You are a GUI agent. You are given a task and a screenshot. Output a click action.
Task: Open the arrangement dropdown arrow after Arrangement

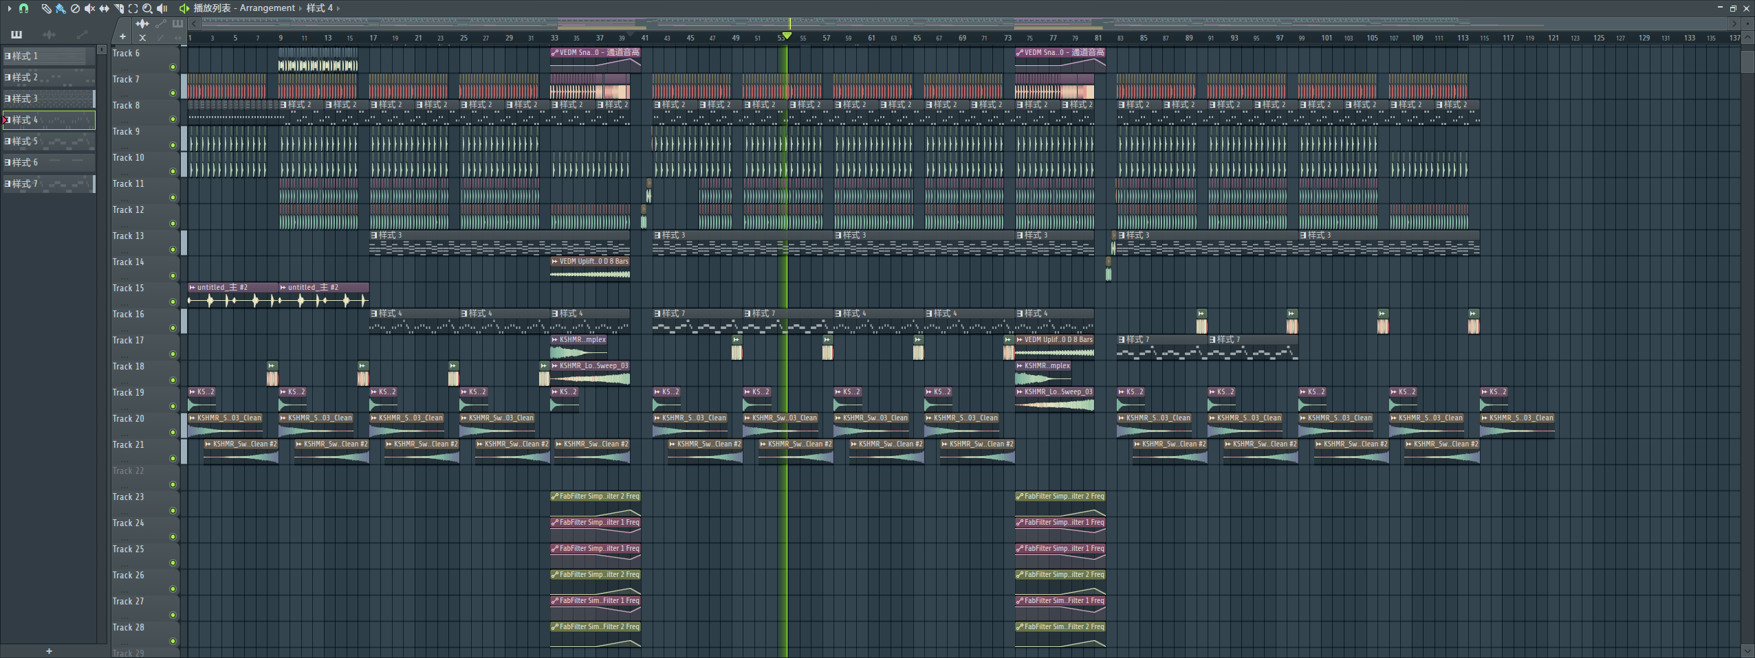(301, 8)
